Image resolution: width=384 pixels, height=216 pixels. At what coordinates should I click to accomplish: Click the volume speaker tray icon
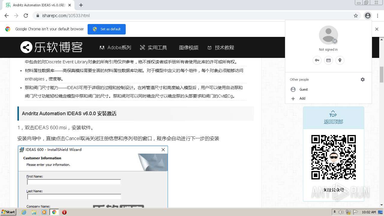click(341, 212)
